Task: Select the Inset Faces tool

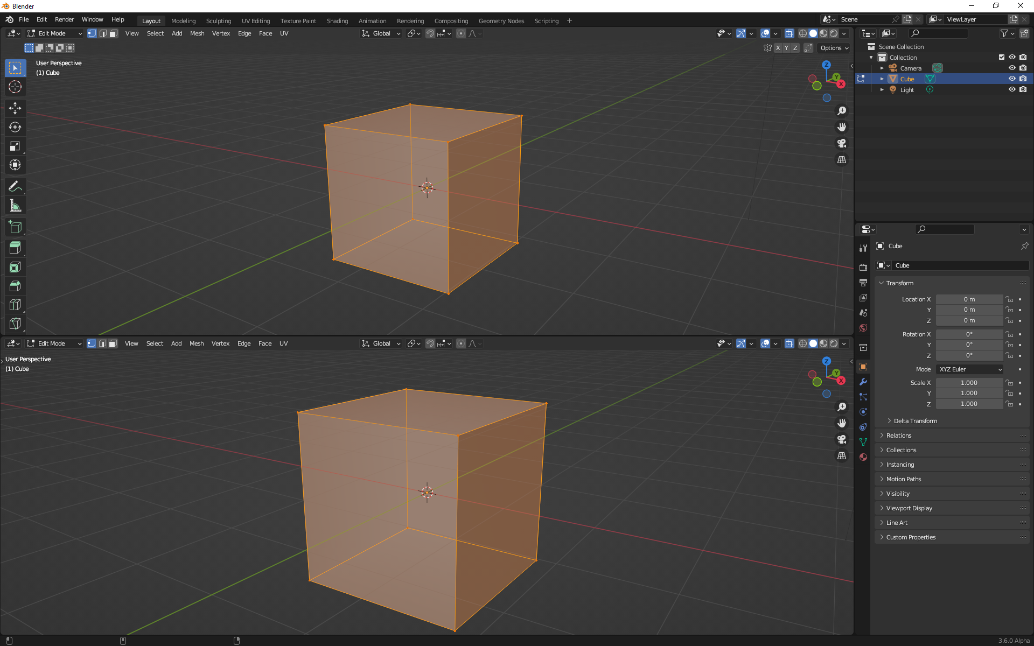Action: tap(15, 267)
